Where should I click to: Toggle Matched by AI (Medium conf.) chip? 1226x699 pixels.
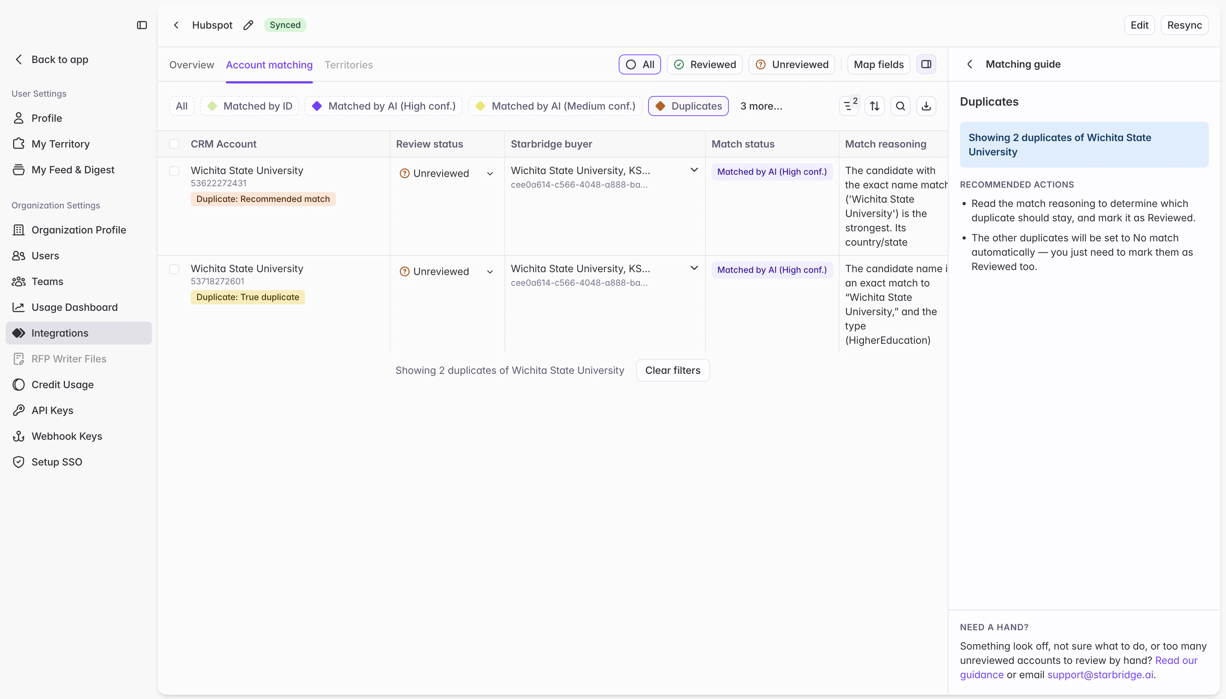[555, 106]
